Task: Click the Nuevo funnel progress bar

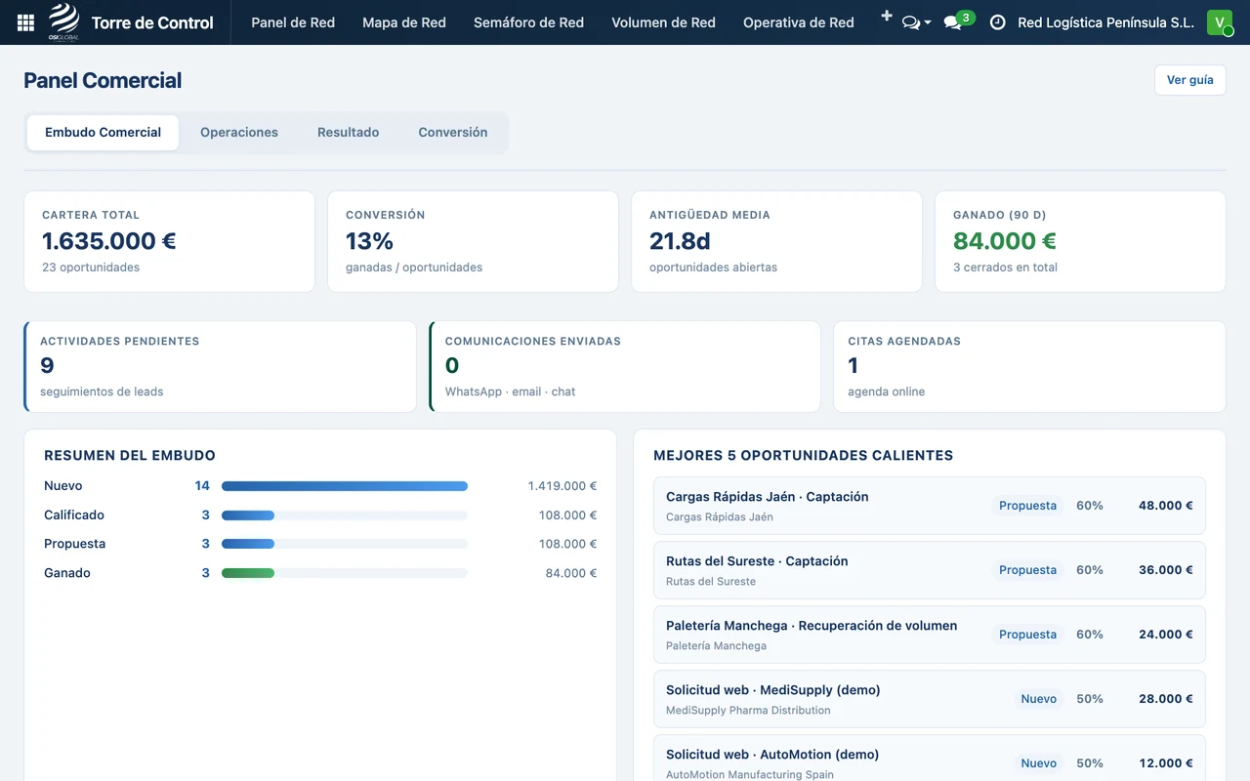Action: (x=345, y=486)
